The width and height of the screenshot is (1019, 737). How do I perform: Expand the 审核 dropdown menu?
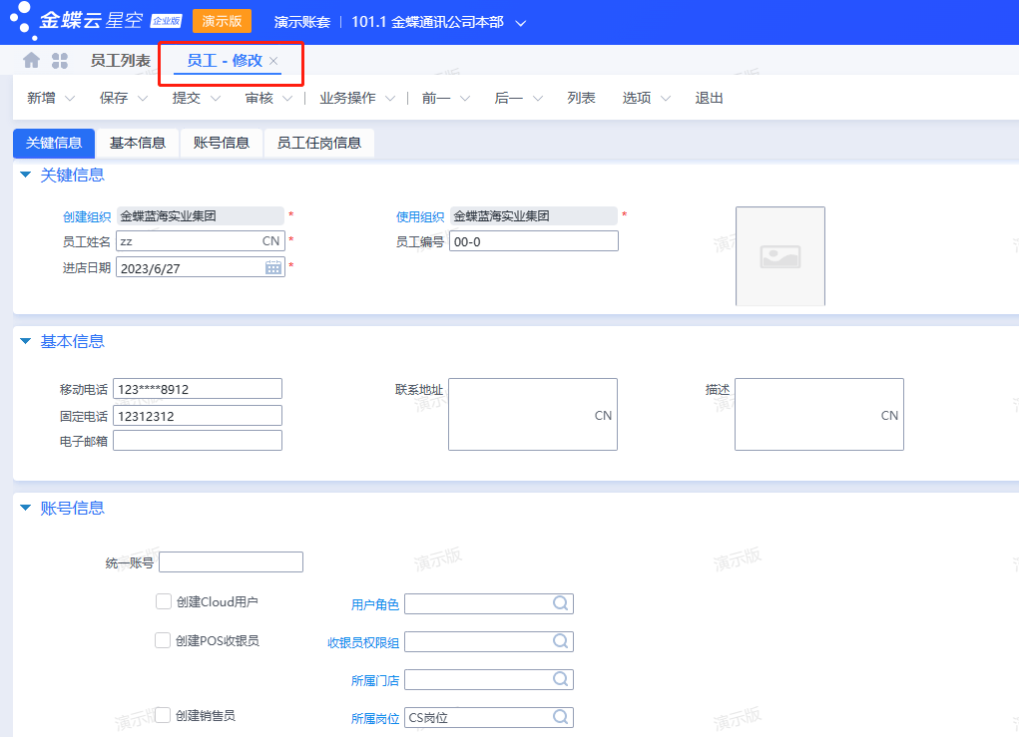(286, 98)
